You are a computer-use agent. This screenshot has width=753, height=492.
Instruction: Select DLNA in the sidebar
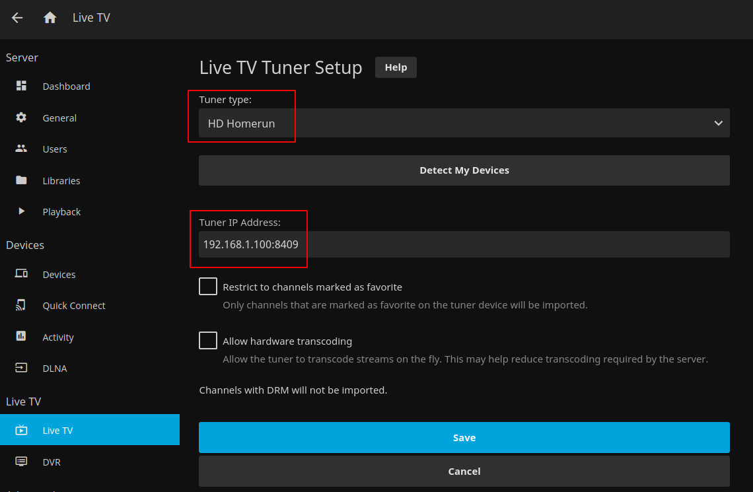90,369
